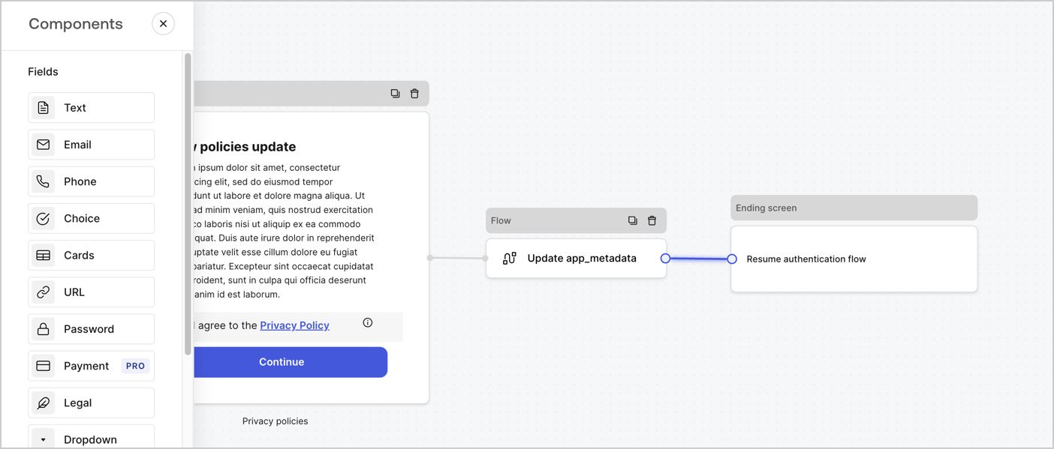The height and width of the screenshot is (449, 1054).
Task: Duplicate the Privacy policies screen
Action: [395, 93]
